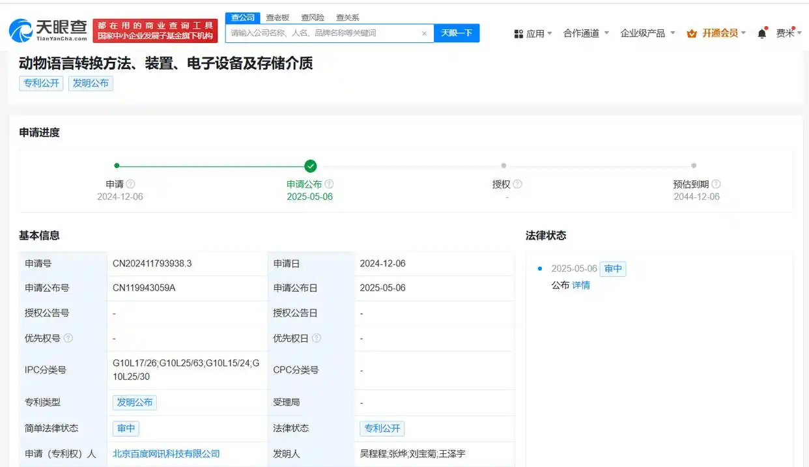Image resolution: width=809 pixels, height=467 pixels.
Task: Open the 应用 dropdown menu
Action: [533, 33]
